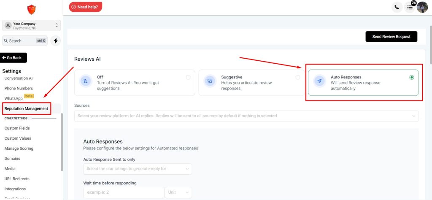This screenshot has height=200, width=432.
Task: Open Media settings
Action: [x=10, y=169]
